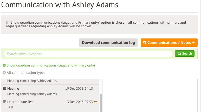
Task: Click the 19 Dec 2018, 14:18 timestamp
Action: (x=79, y=89)
